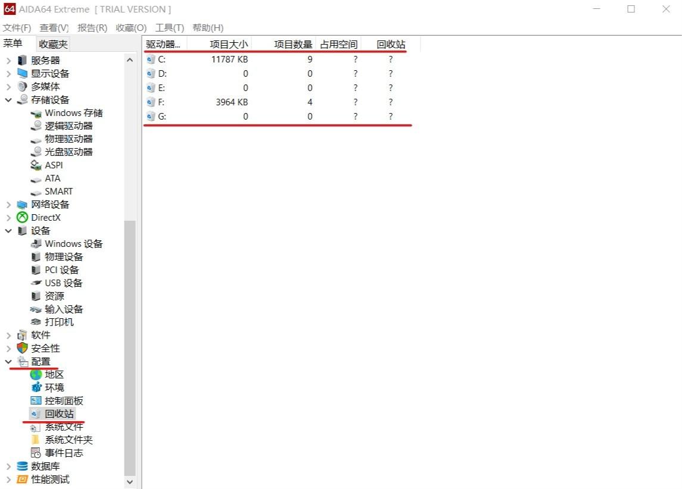Viewport: 682px width, 489px height.
Task: Click the 输入设备 icon
Action: (x=36, y=309)
